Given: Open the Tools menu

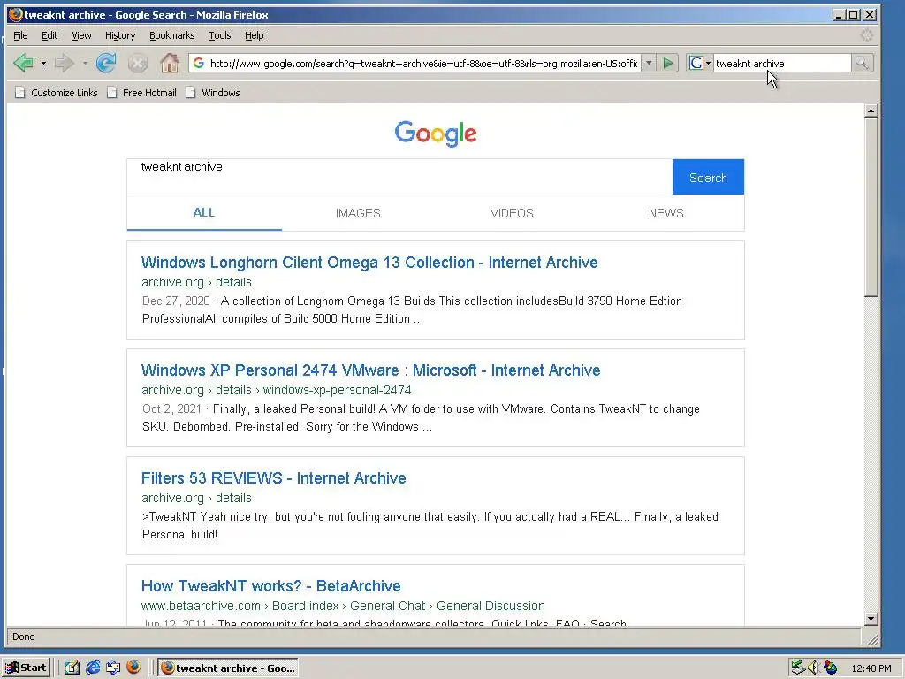Looking at the screenshot, I should tap(219, 35).
